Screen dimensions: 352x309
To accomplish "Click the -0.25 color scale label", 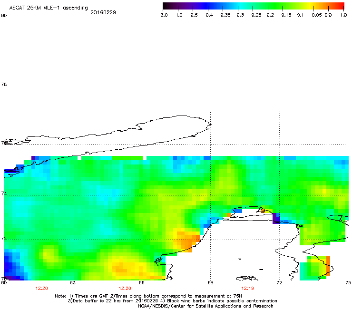I will click(254, 15).
